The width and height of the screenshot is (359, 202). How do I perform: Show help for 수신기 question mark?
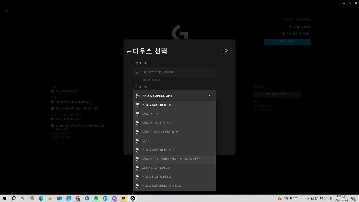point(145,63)
